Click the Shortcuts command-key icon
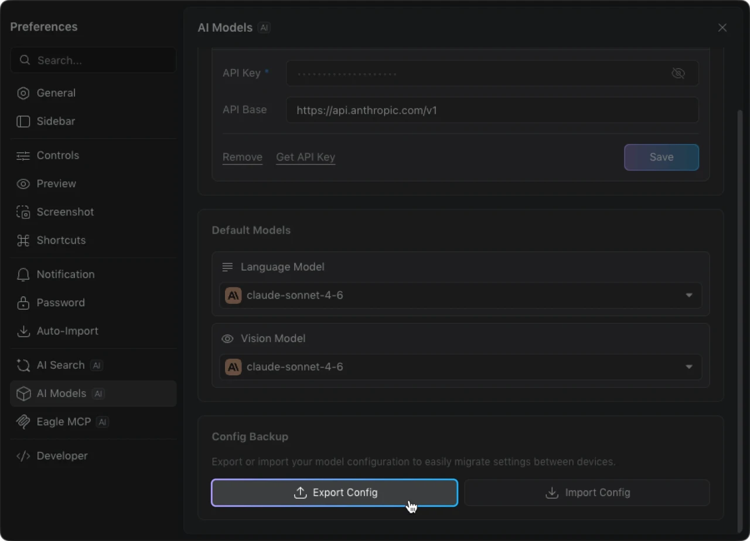 tap(23, 241)
